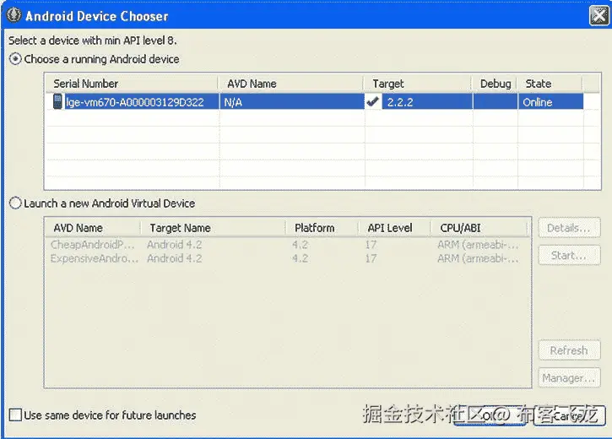Check 'Use same device for future launches'
The height and width of the screenshot is (439, 612).
click(x=15, y=415)
